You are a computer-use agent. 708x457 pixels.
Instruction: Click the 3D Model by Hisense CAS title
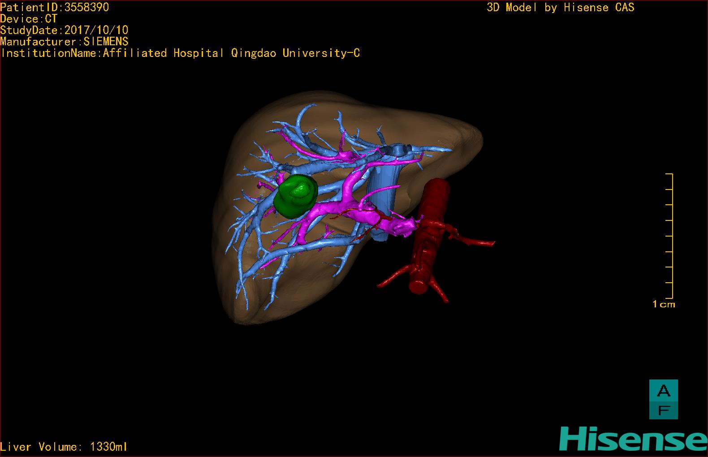[x=560, y=8]
